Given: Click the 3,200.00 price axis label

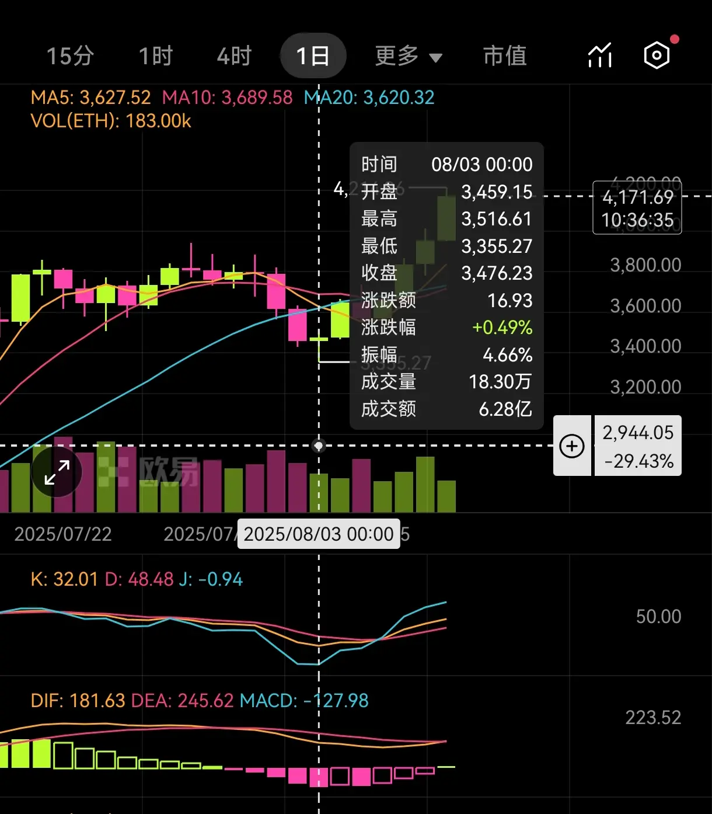Looking at the screenshot, I should coord(645,387).
